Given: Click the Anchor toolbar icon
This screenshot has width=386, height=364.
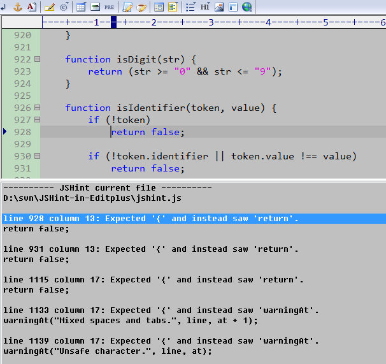Looking at the screenshot, I should (x=18, y=7).
